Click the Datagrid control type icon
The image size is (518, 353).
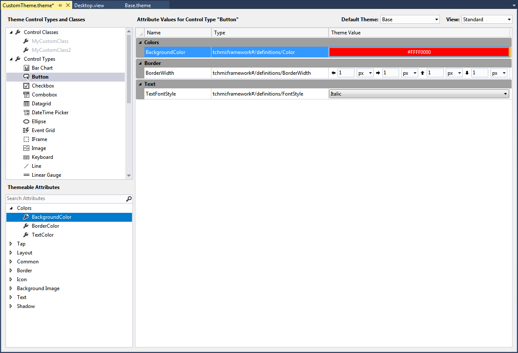pos(26,104)
